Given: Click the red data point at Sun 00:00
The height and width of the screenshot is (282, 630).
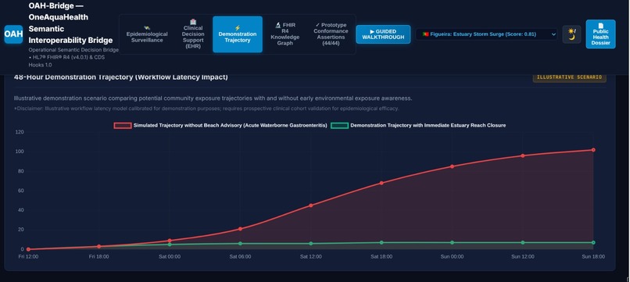Looking at the screenshot, I should click(x=452, y=166).
